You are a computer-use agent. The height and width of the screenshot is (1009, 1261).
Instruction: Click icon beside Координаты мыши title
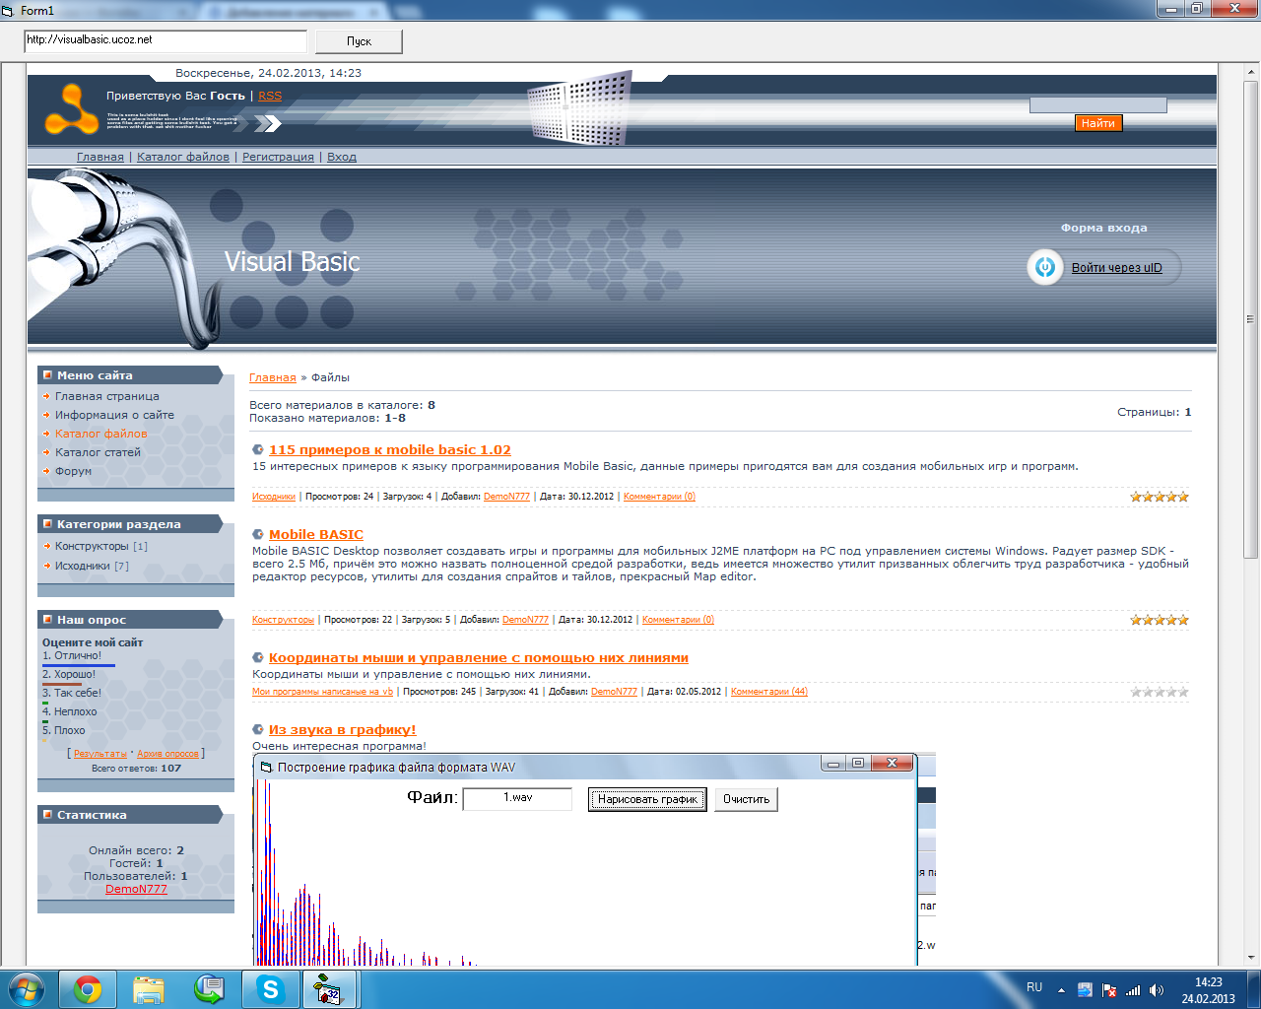tap(258, 658)
